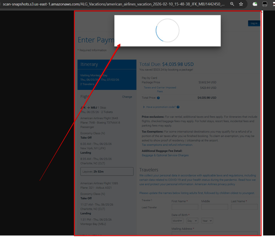
Task: Click the help icon next to promotion code
Action: 178,107
